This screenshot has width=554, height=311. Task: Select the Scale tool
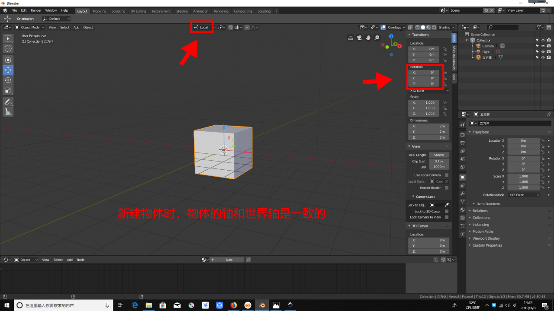(8, 91)
